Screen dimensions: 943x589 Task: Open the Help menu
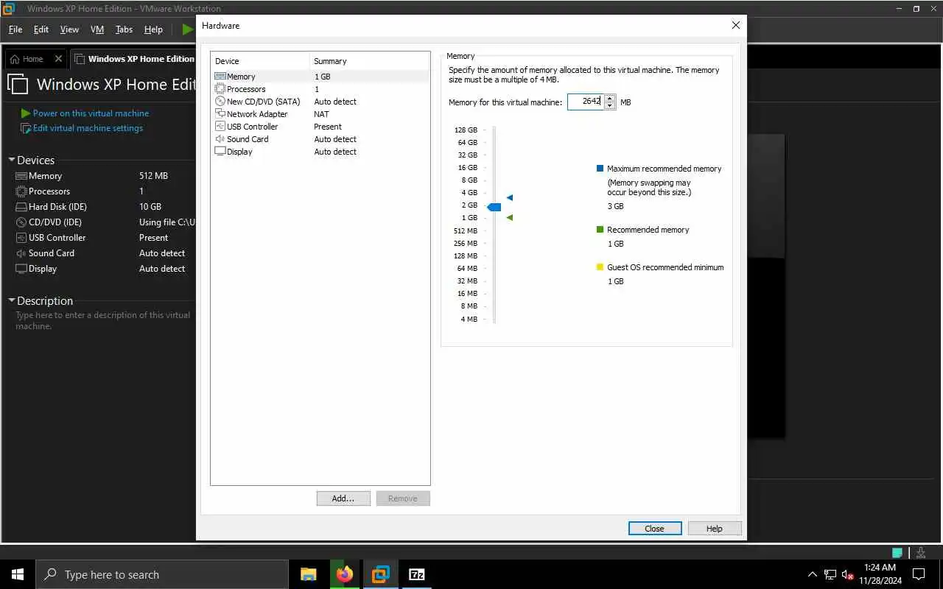click(x=153, y=29)
